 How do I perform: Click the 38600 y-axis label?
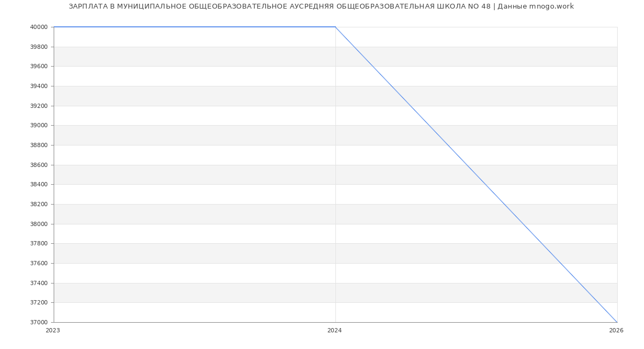coord(39,165)
